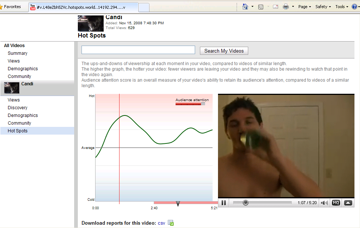The width and height of the screenshot is (360, 228).
Task: Click the Search My Videos button
Action: (x=224, y=51)
